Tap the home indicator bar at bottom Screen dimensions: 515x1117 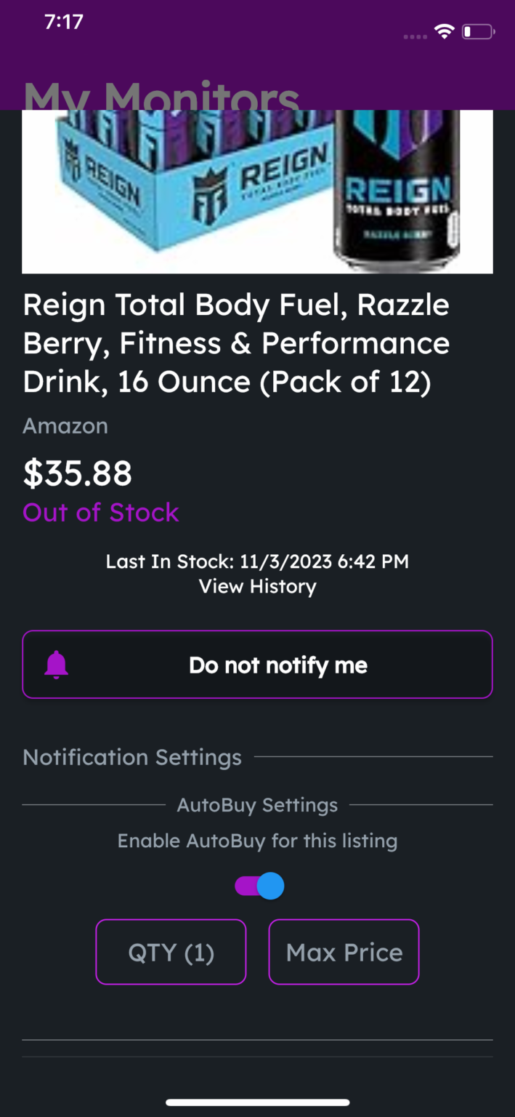pyautogui.click(x=257, y=1100)
